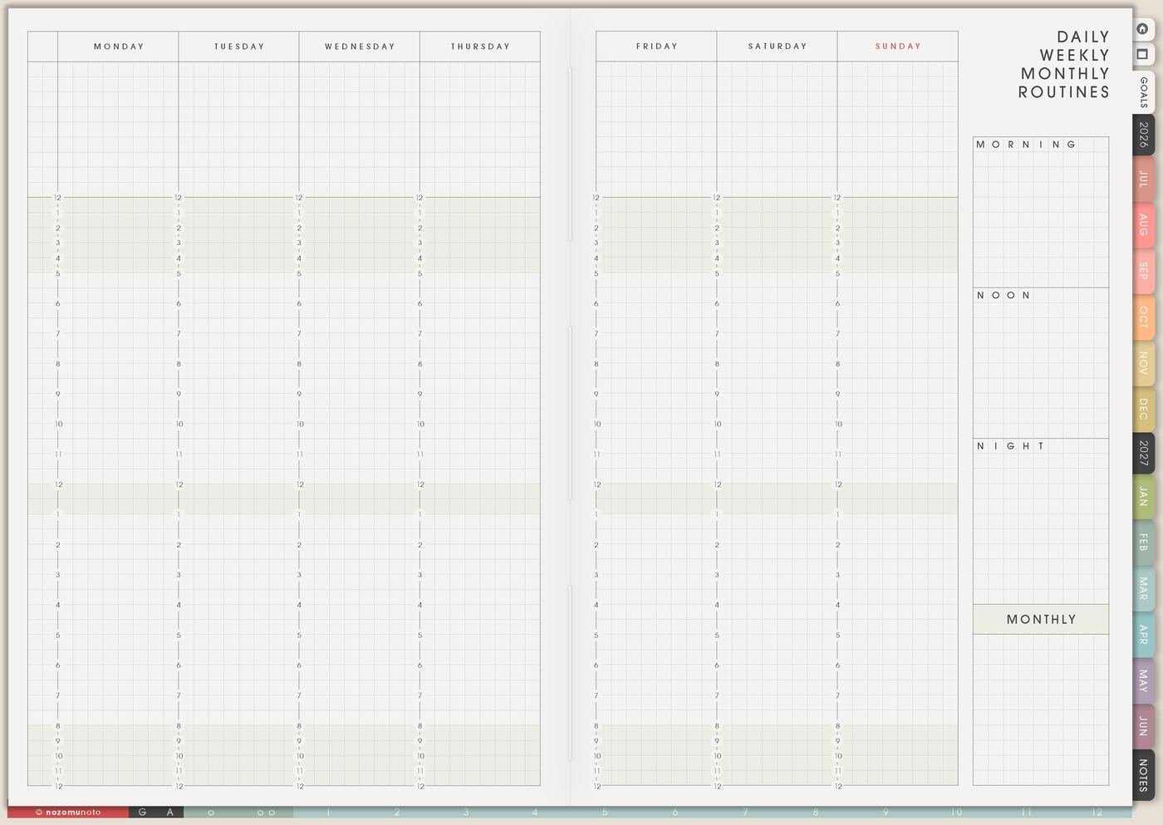The width and height of the screenshot is (1163, 825).
Task: Open the 2026 year tab
Action: click(x=1144, y=135)
